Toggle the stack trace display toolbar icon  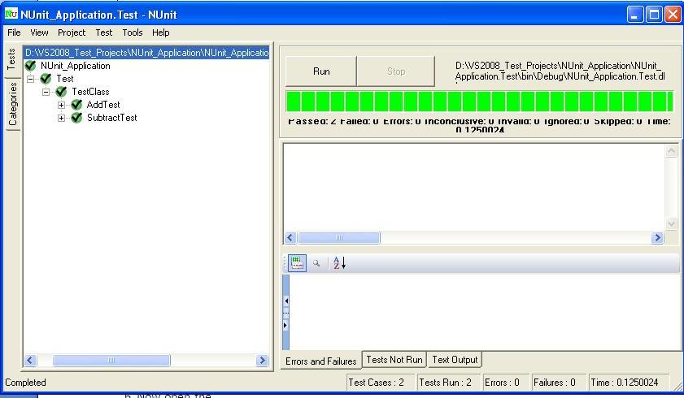(x=297, y=263)
